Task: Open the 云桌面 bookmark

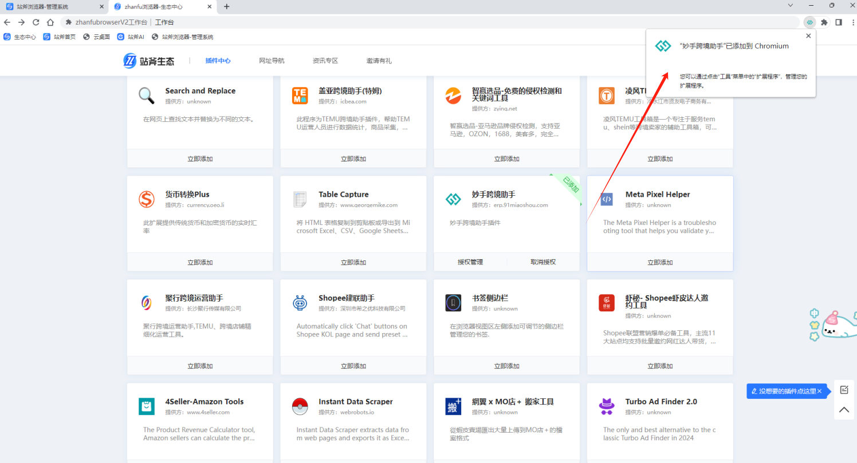Action: click(x=96, y=37)
